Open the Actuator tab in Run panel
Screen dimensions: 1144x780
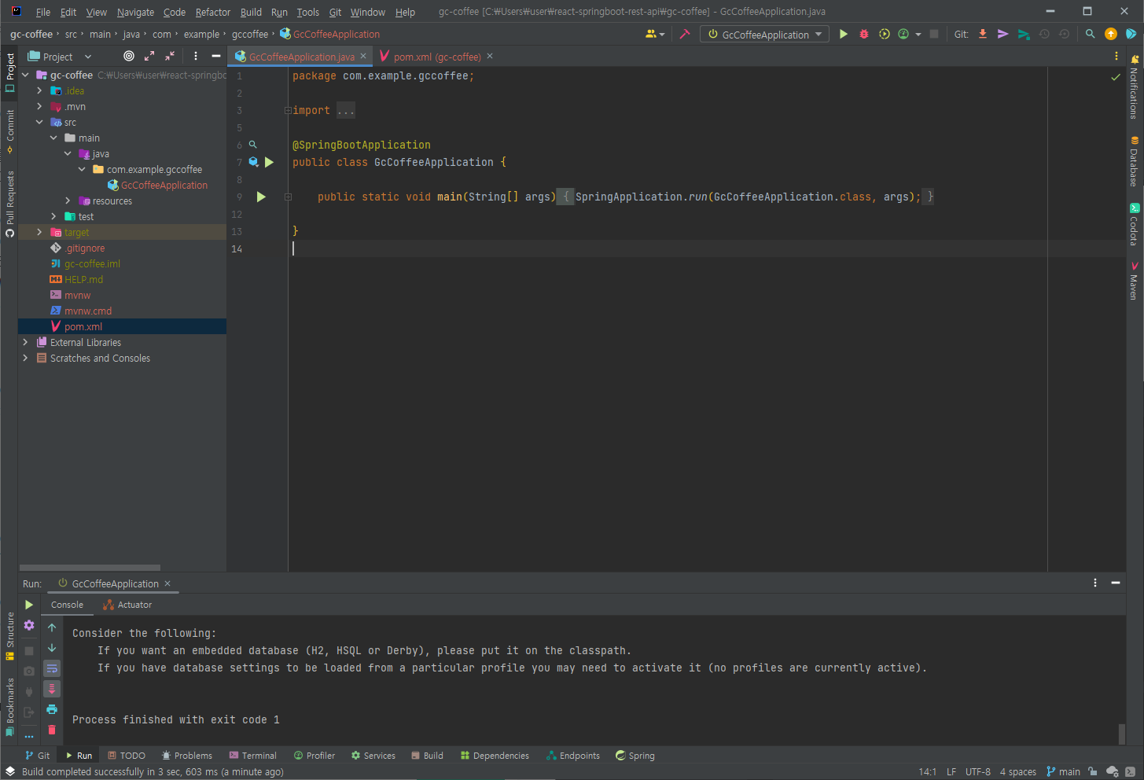(127, 605)
